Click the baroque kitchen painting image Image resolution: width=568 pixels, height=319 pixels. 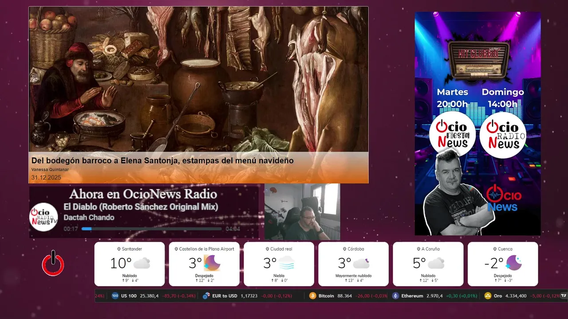[x=198, y=79]
